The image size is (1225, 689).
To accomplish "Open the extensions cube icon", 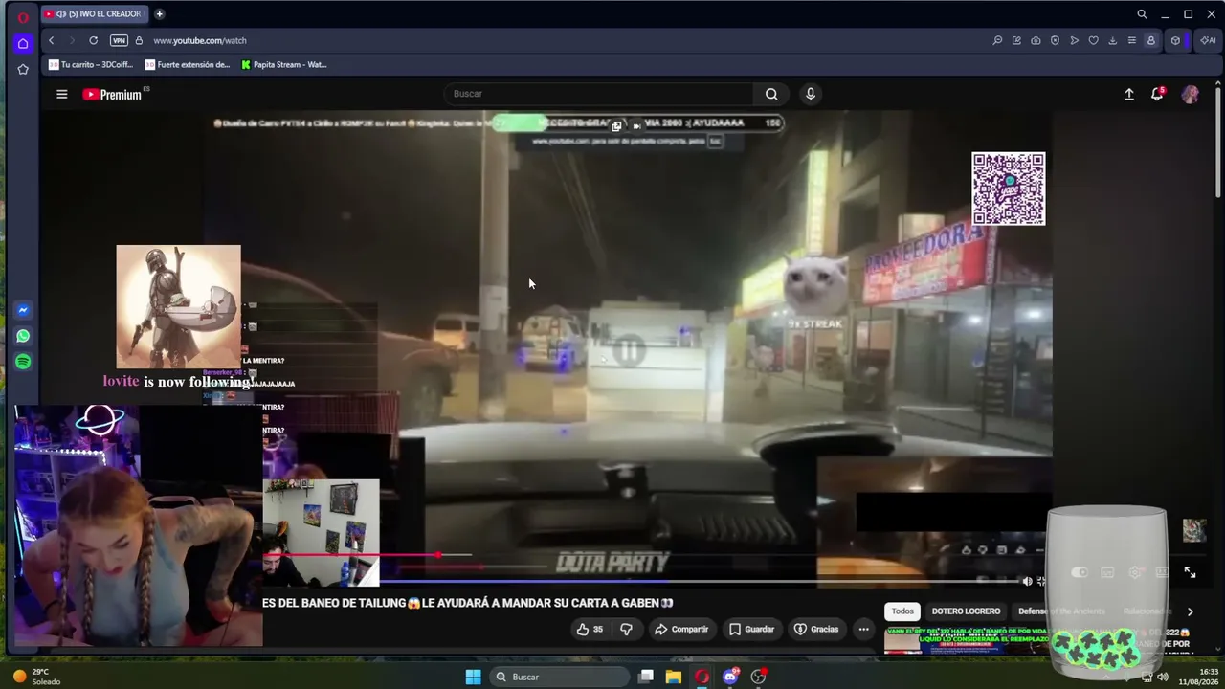I will (1175, 40).
